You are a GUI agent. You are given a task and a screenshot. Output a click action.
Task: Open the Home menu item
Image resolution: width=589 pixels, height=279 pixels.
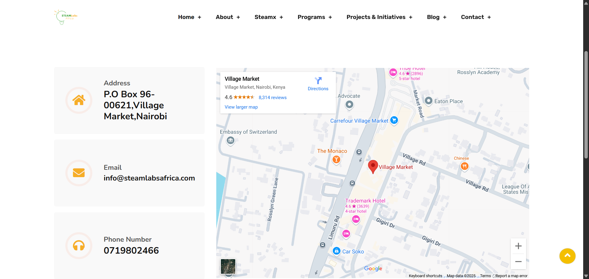point(186,17)
